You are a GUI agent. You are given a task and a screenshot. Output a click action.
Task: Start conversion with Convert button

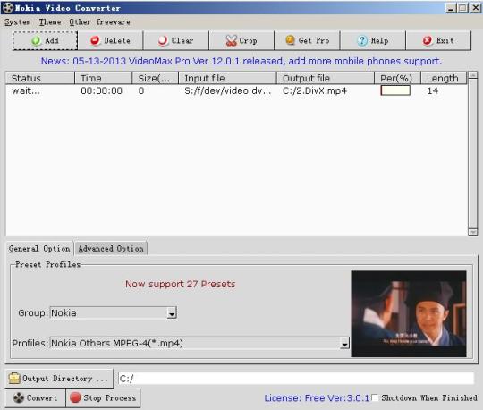(35, 397)
